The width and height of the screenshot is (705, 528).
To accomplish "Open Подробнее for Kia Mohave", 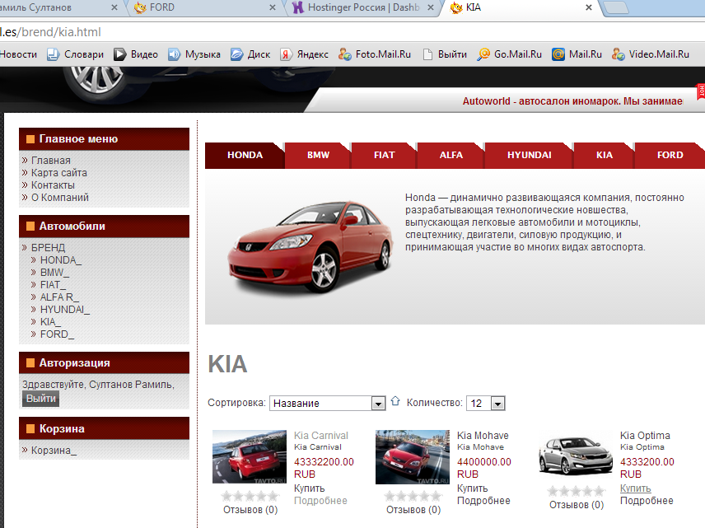I will tap(483, 501).
